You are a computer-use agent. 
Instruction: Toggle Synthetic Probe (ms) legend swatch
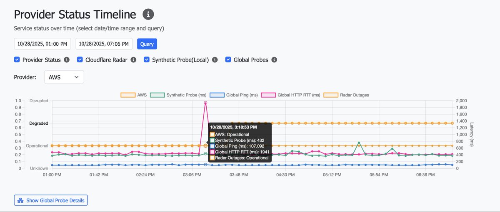(157, 95)
